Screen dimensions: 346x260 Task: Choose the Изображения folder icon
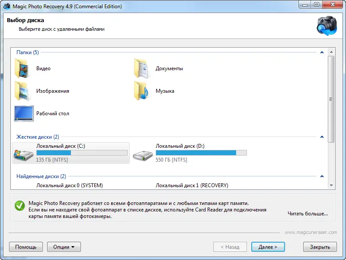pos(22,91)
